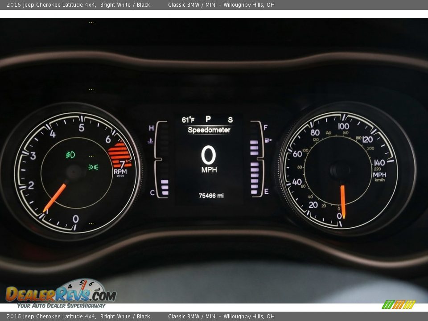Click the 'E' empty fuel label
The image size is (428, 321).
[267, 191]
